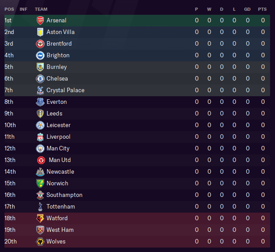Click the Wolves club crest

[x=40, y=242]
